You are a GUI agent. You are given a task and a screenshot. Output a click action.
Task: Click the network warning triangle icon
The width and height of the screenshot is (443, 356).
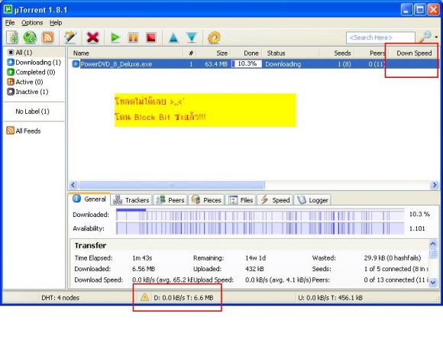[144, 297]
